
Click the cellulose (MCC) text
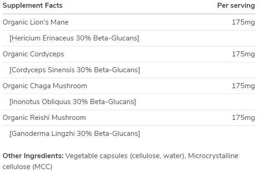(x=28, y=167)
